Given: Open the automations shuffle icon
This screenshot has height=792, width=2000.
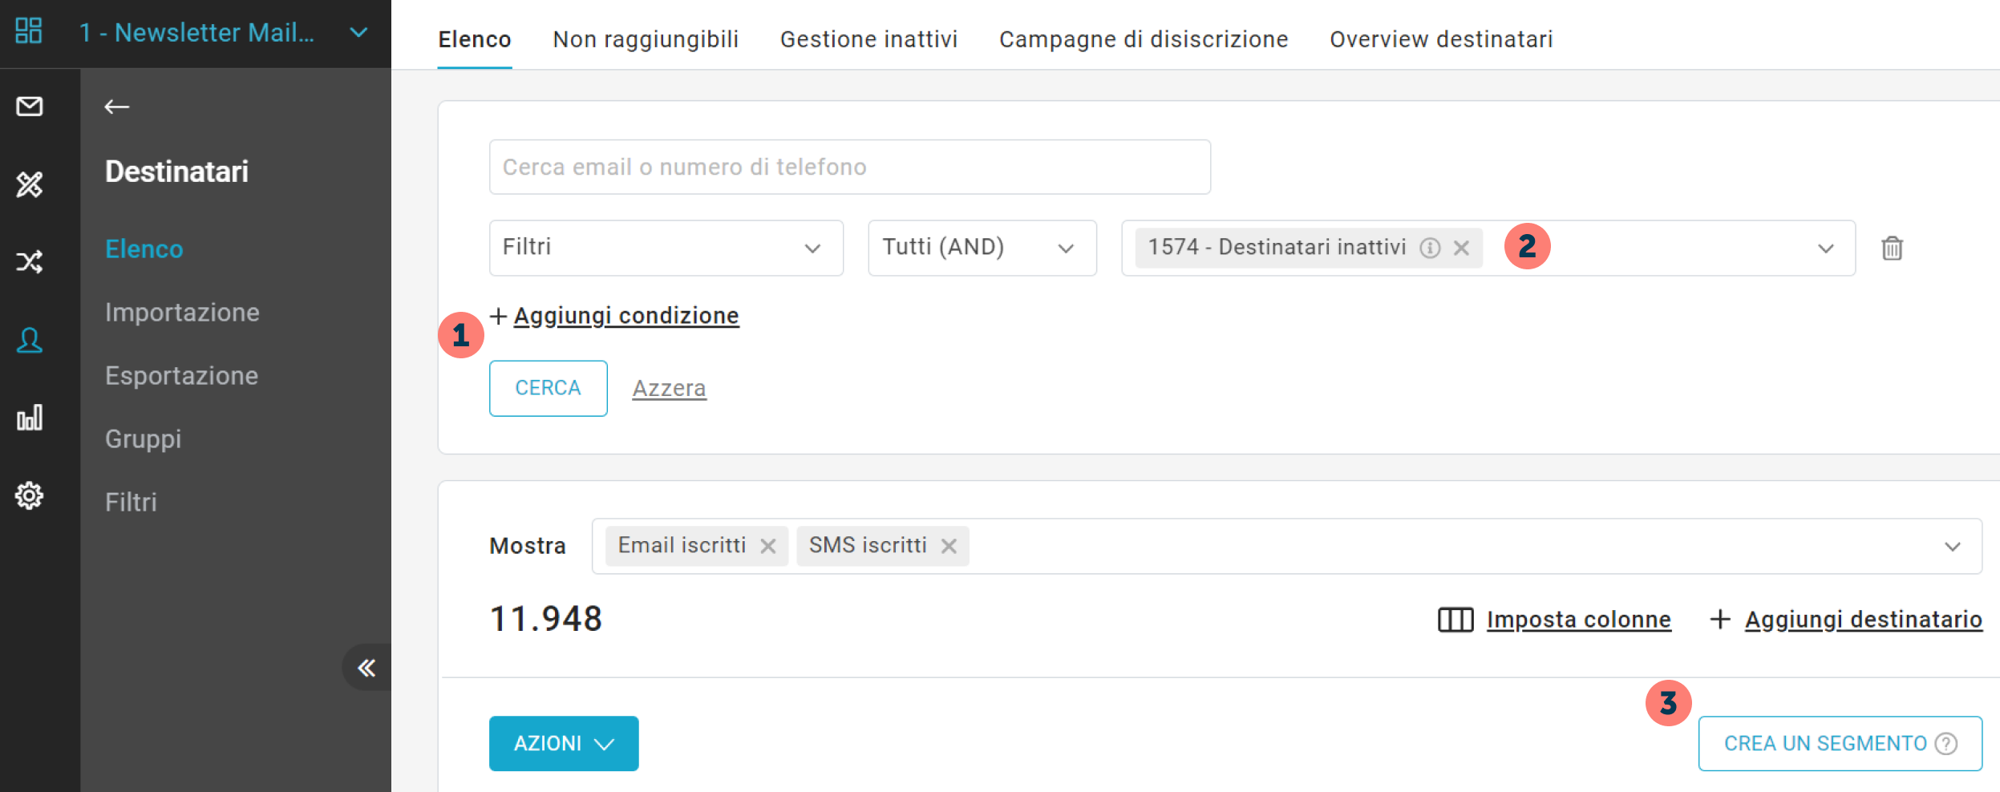Looking at the screenshot, I should 29,262.
